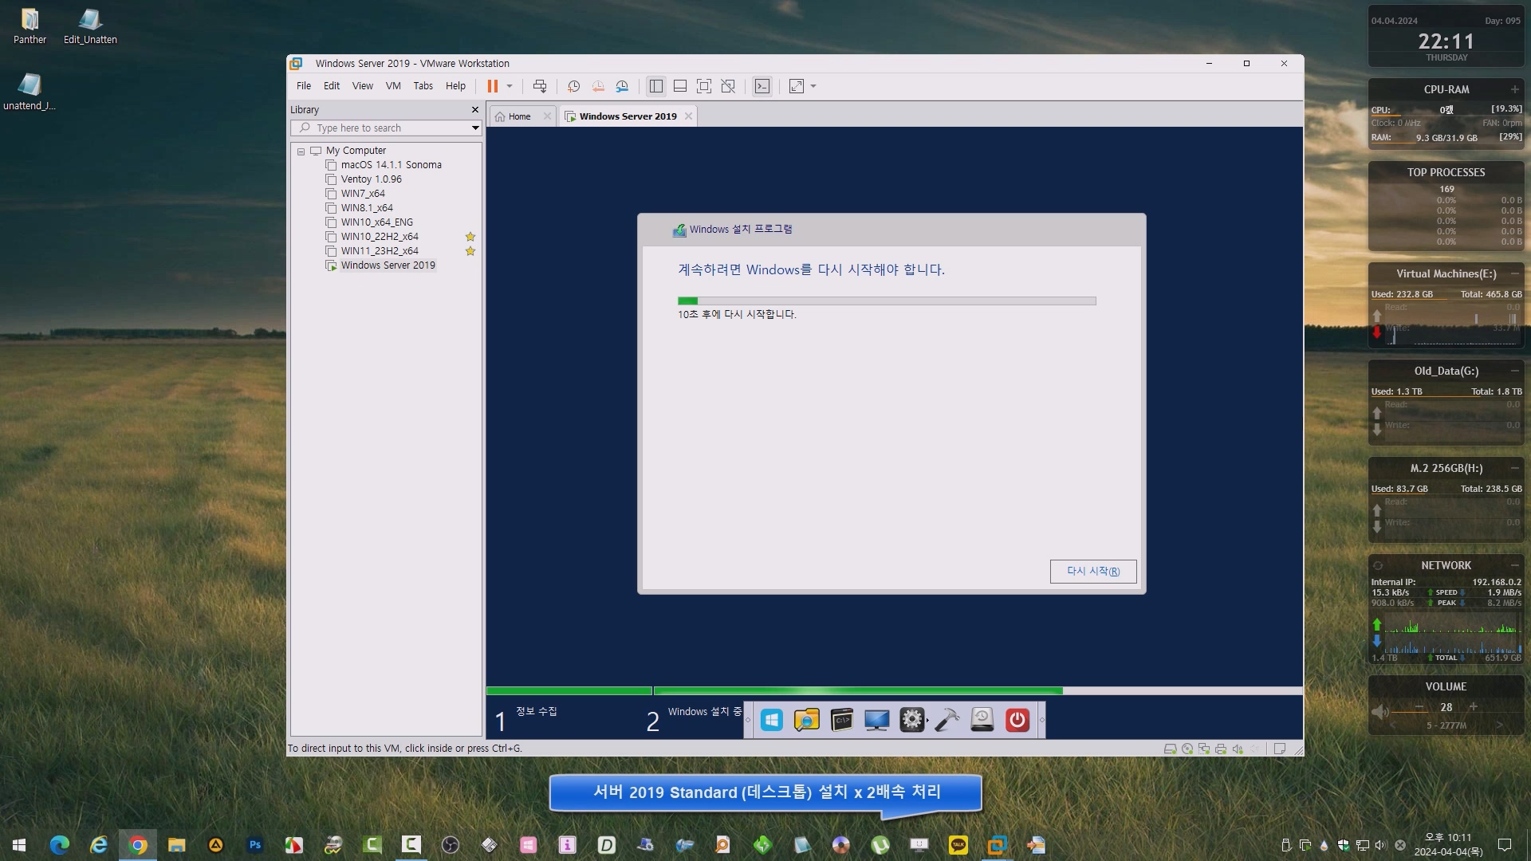Launch the command prompt dock icon
This screenshot has height=861, width=1531.
[842, 721]
